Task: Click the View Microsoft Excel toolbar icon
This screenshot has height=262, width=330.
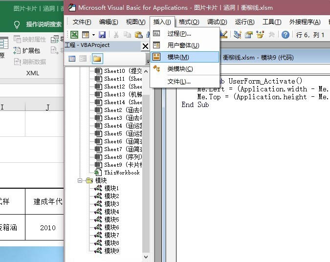Action: [x=74, y=35]
